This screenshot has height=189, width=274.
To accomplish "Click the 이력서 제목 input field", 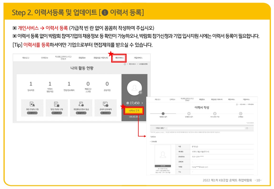I will (x=205, y=128).
